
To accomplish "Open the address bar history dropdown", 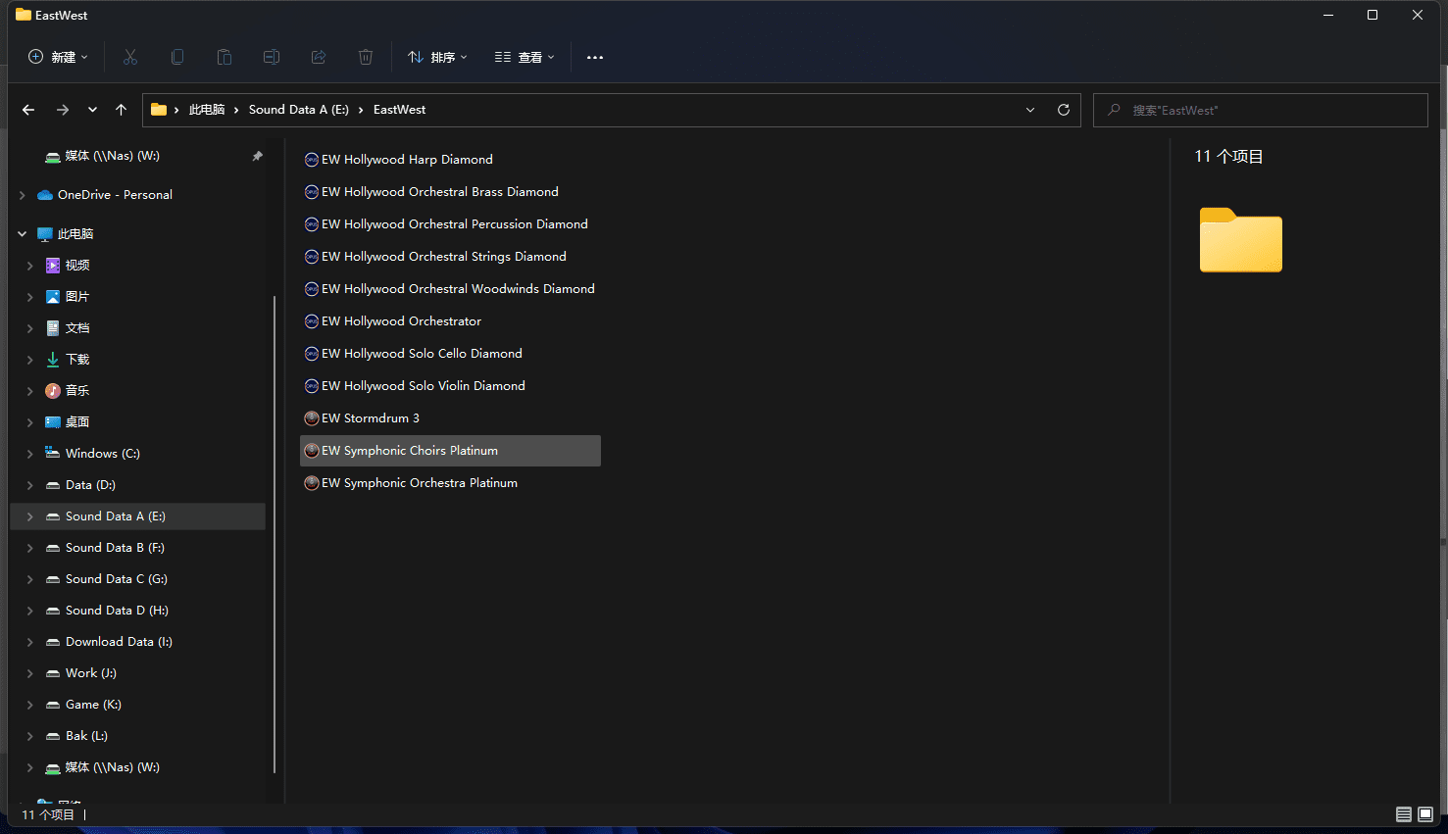I will click(x=1029, y=110).
